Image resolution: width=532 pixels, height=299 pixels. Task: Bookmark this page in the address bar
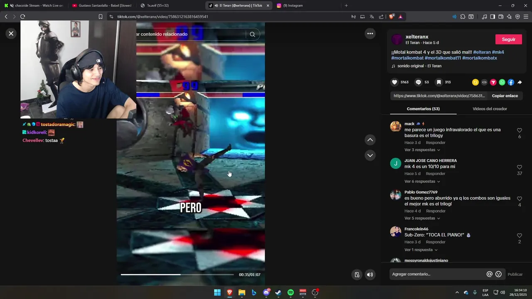[101, 17]
